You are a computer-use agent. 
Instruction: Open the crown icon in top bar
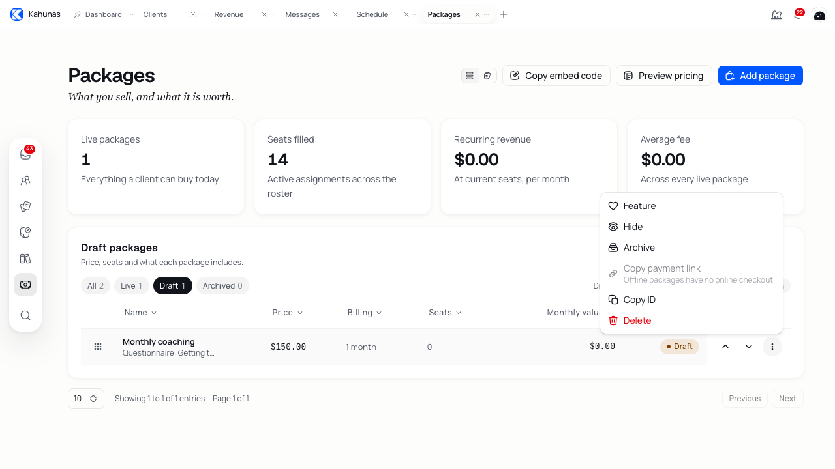776,14
